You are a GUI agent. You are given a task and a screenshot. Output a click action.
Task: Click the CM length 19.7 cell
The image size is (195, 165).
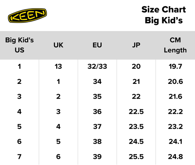pos(175,66)
